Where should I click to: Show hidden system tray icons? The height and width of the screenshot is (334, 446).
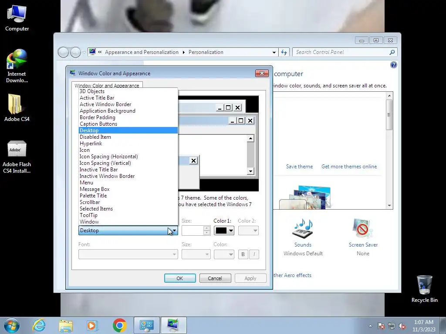point(370,326)
